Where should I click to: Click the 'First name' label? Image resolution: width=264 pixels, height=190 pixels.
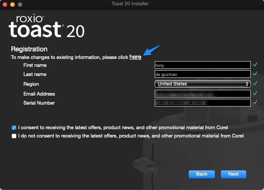[x=35, y=65]
